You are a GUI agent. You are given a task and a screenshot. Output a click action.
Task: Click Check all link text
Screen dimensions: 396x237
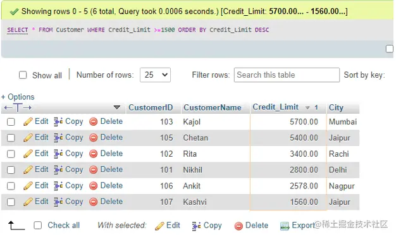(x=64, y=225)
